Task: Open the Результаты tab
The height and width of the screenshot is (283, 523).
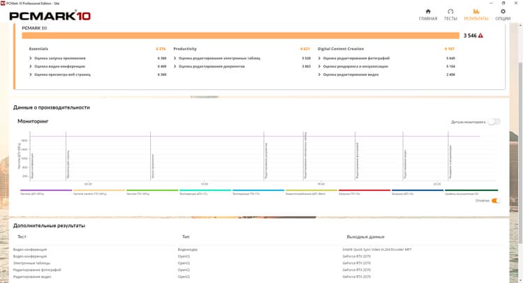Action: point(476,15)
